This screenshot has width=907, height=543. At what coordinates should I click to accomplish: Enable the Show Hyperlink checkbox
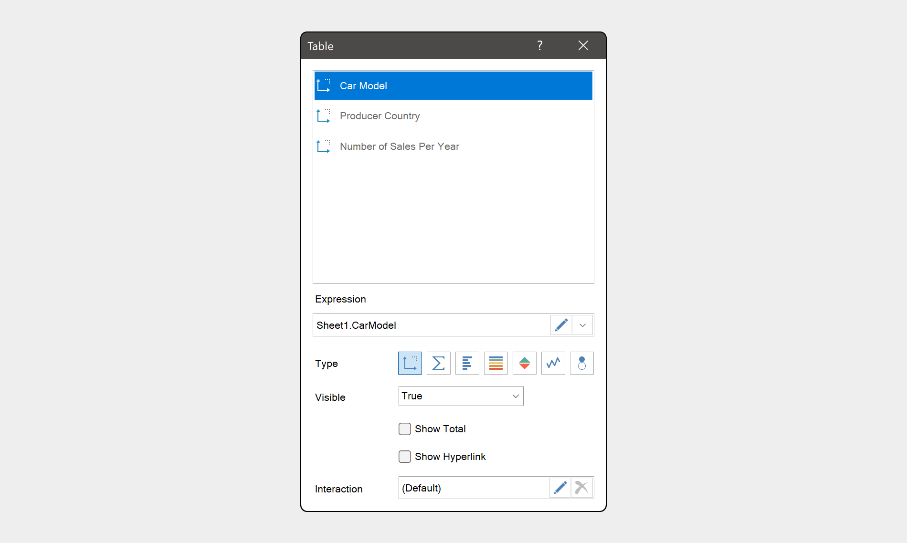click(x=405, y=457)
